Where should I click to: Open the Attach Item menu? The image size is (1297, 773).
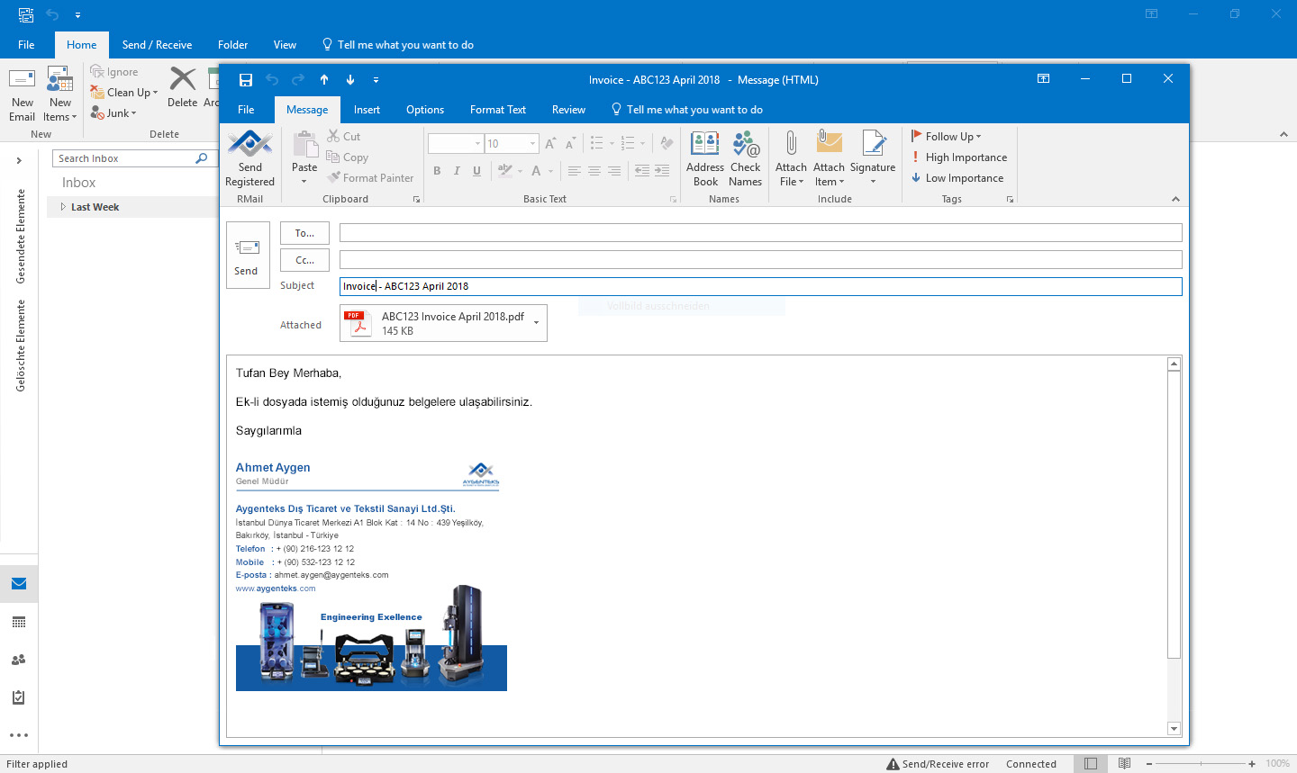(829, 159)
